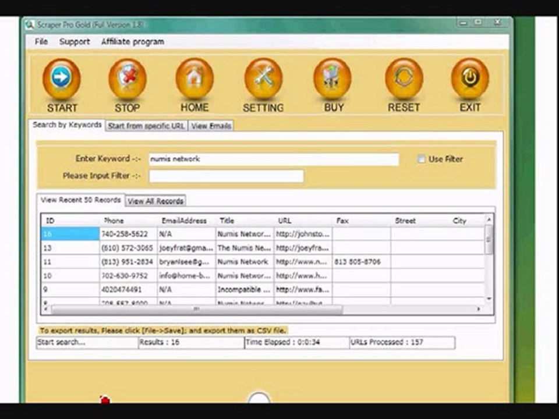
Task: Click email cell starting joeyfrat@gma
Action: tap(187, 248)
